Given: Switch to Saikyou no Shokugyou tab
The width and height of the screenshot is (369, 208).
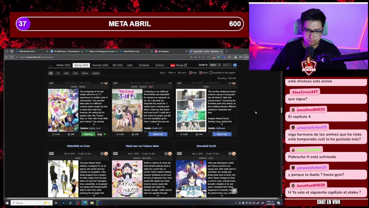Looking at the screenshot, I should click(x=101, y=51).
